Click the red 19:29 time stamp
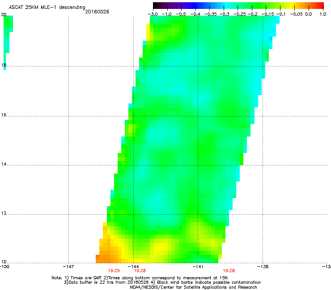This screenshot has height=290, width=331. [114, 271]
